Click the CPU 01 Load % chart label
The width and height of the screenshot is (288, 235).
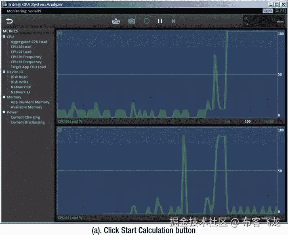[x=69, y=218]
